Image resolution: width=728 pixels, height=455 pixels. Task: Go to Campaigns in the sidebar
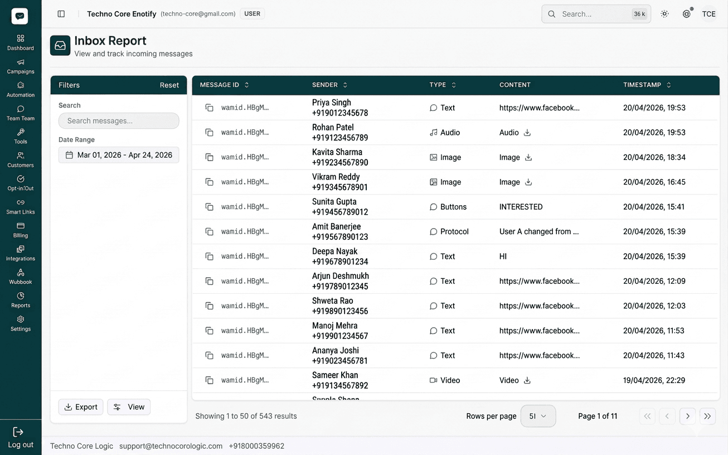[x=21, y=66]
